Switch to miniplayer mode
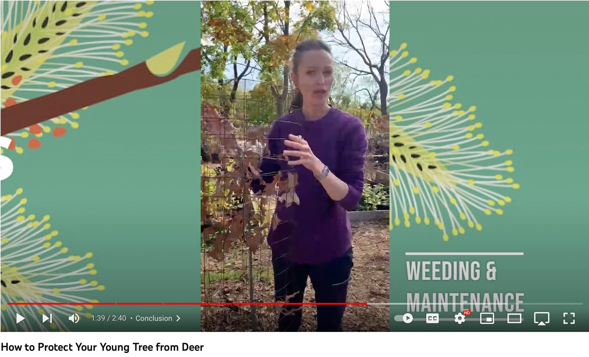The height and width of the screenshot is (357, 589). [487, 318]
